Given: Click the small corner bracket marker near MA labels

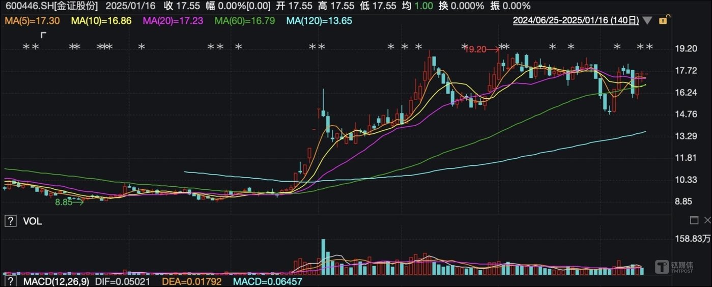Looking at the screenshot, I should click(x=43, y=35).
